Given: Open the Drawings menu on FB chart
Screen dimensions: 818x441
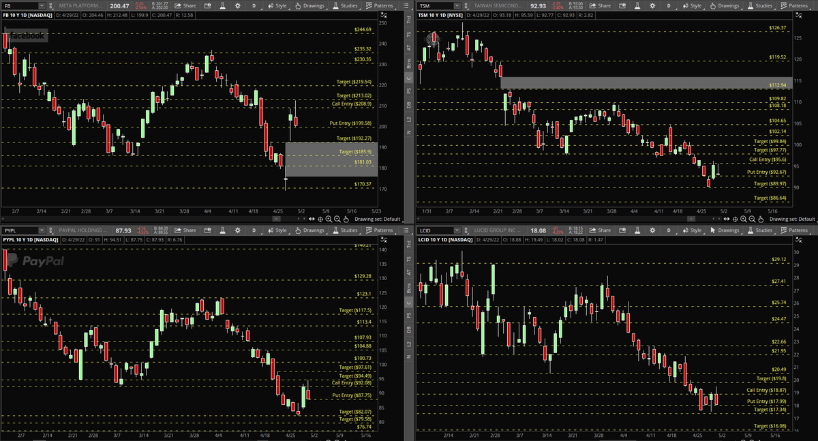Looking at the screenshot, I should click(309, 5).
